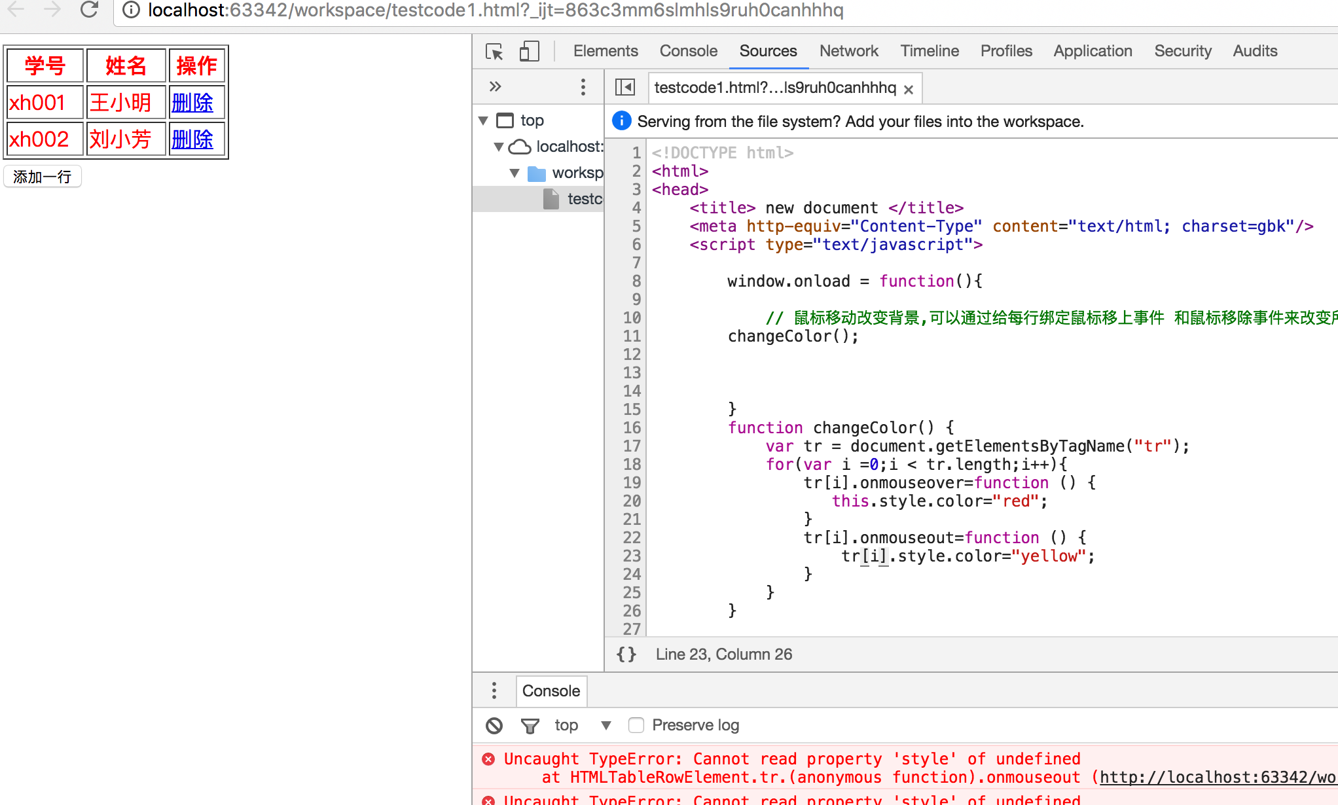
Task: Select the testcode file in navigator
Action: (x=538, y=199)
